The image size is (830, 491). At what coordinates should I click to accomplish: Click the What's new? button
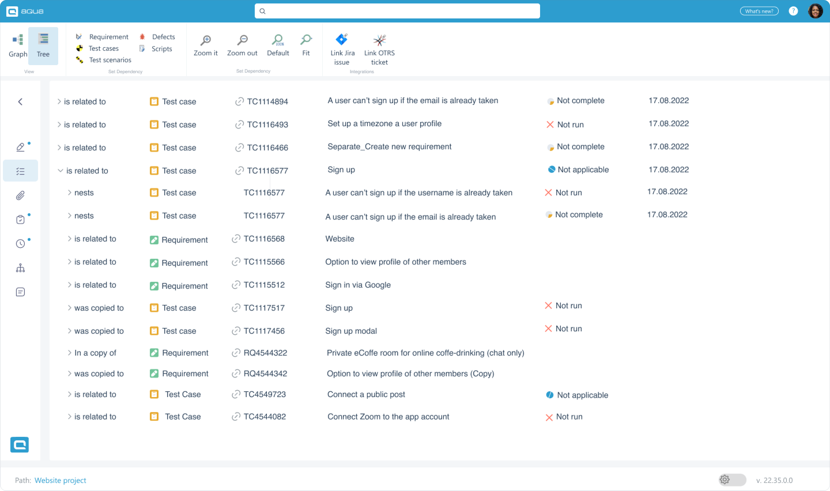(759, 11)
